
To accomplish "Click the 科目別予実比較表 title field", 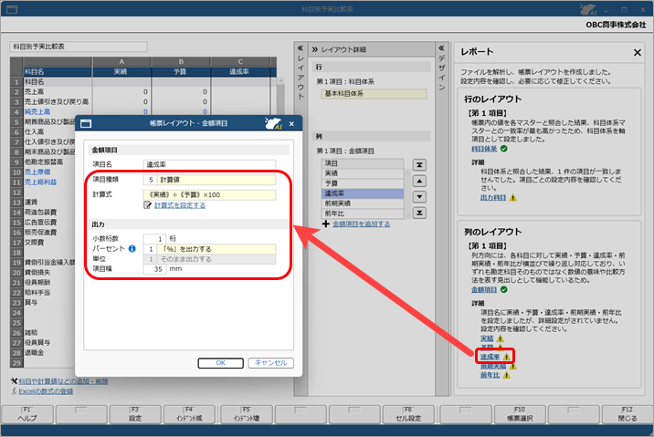I will pyautogui.click(x=79, y=47).
